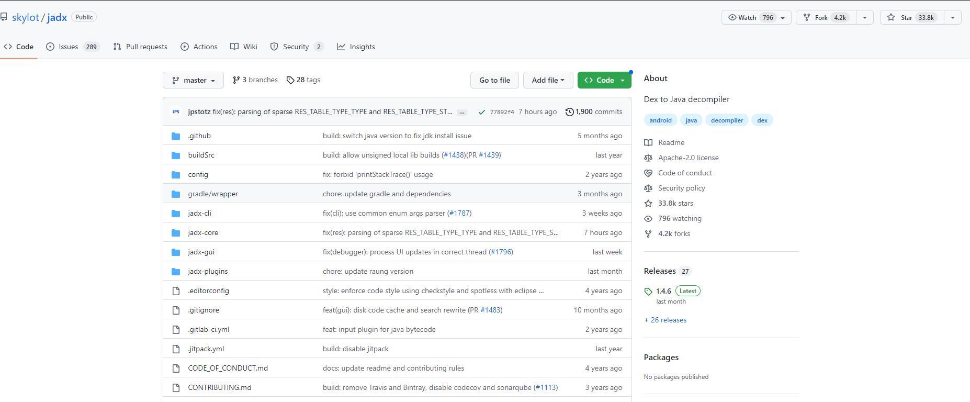Click the book icon next to Readme
Image resolution: width=970 pixels, height=402 pixels.
click(x=648, y=142)
